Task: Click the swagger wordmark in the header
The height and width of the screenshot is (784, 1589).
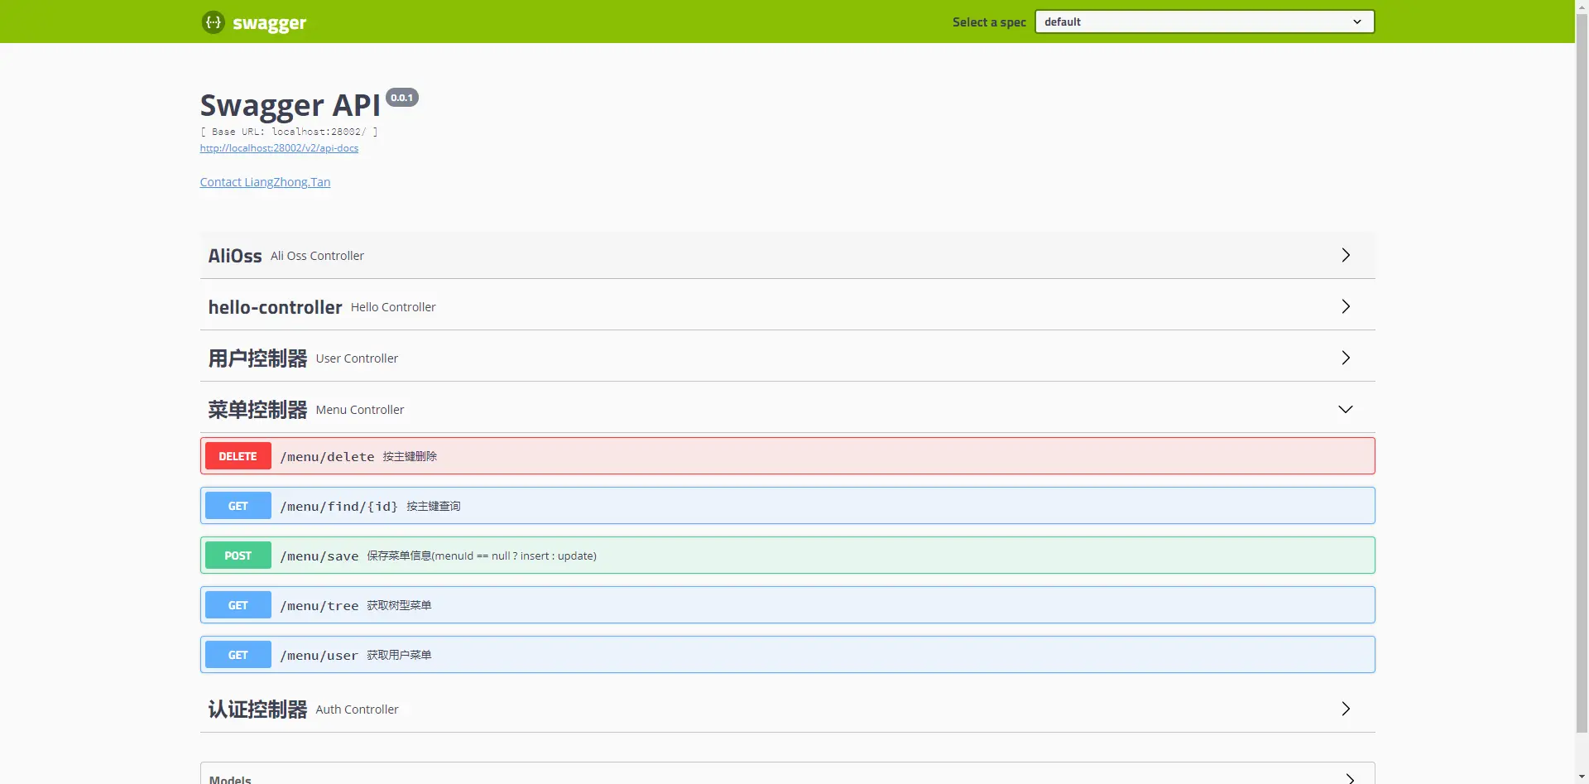Action: pyautogui.click(x=270, y=23)
